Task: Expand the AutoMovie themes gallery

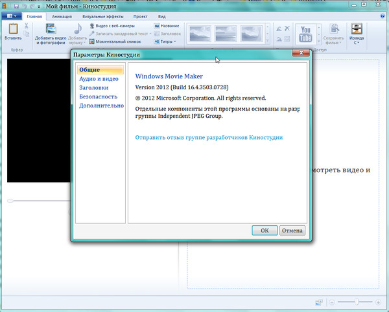Action: click(268, 41)
